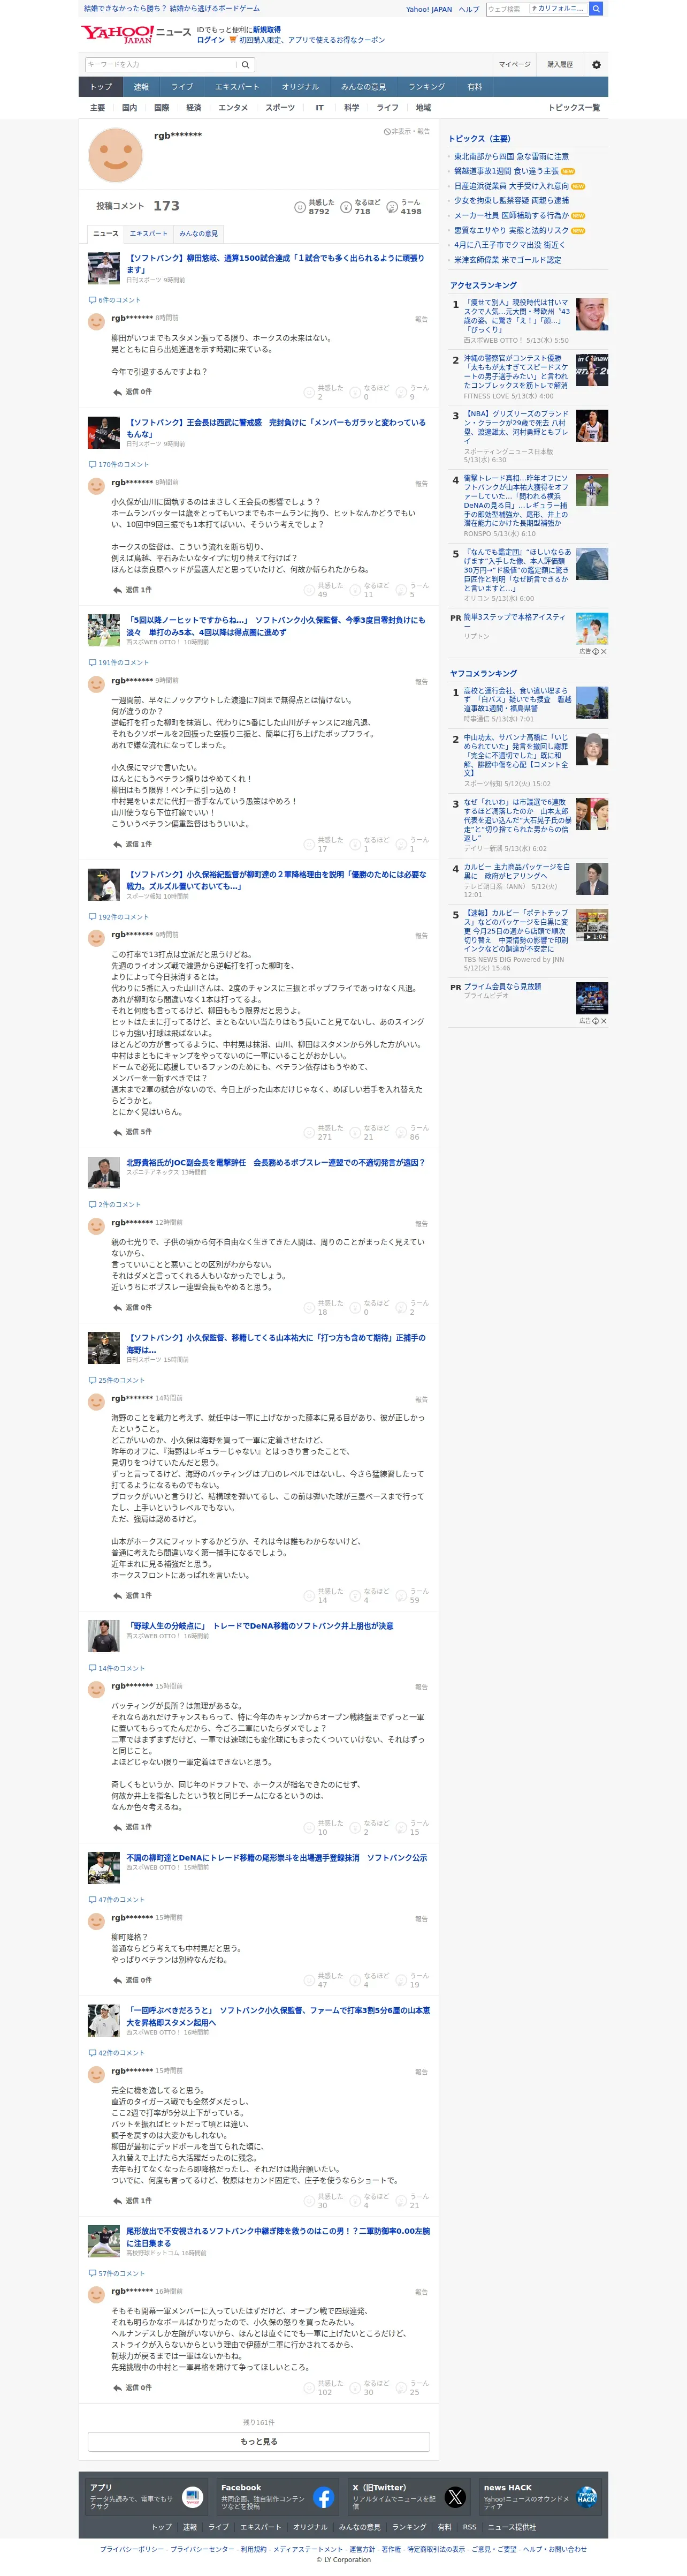Click the rgb******* profile avatar image
Screen dimensions: 687x2576
click(x=116, y=154)
